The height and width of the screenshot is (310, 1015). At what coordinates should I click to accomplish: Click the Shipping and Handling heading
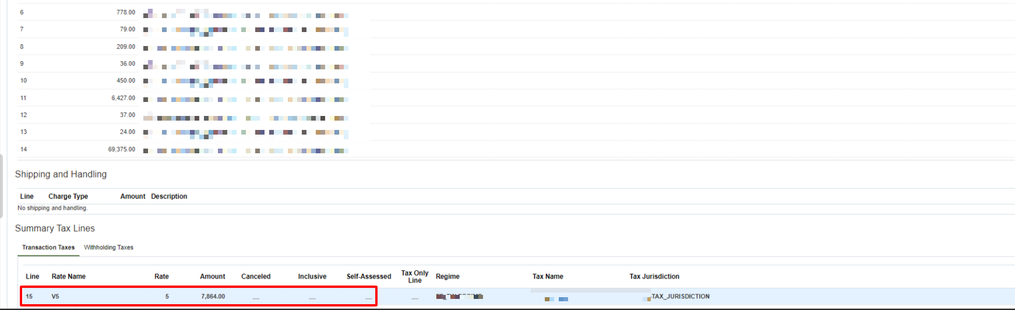61,174
